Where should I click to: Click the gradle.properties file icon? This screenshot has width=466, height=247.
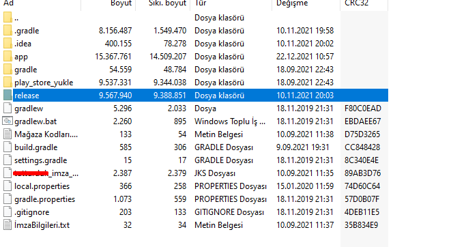pyautogui.click(x=8, y=199)
